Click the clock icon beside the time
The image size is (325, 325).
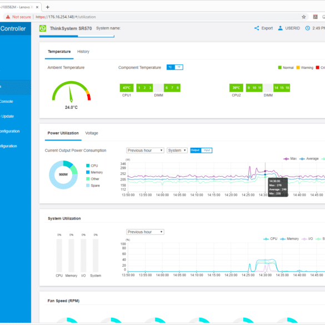pyautogui.click(x=308, y=28)
